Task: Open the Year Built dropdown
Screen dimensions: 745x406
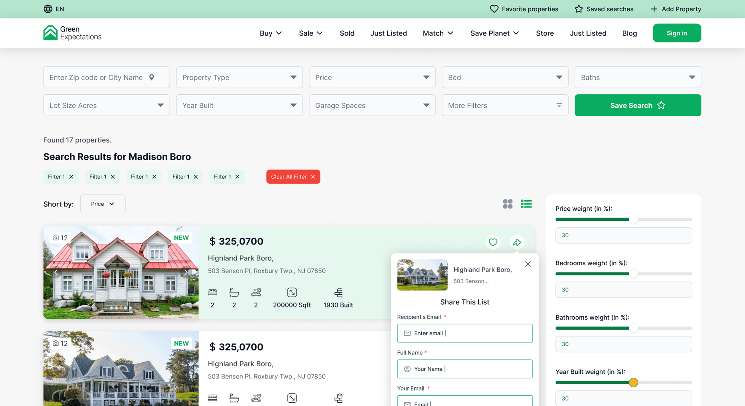Action: (239, 105)
